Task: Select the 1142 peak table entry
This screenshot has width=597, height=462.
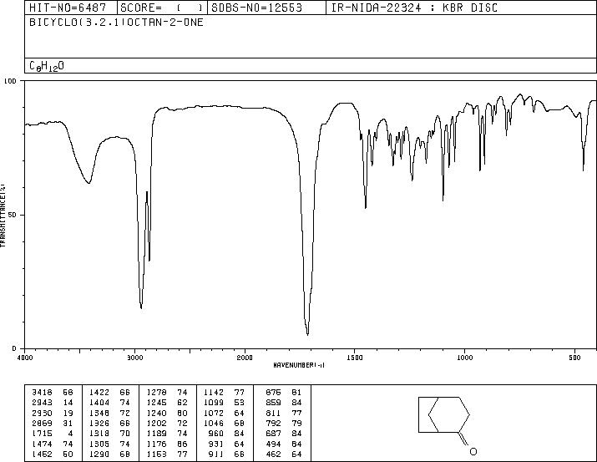Action: coord(224,393)
